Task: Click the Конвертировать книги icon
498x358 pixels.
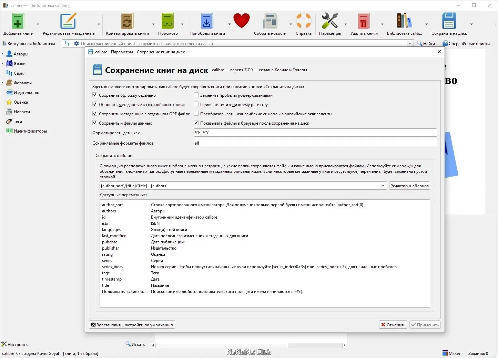Action: pyautogui.click(x=127, y=21)
